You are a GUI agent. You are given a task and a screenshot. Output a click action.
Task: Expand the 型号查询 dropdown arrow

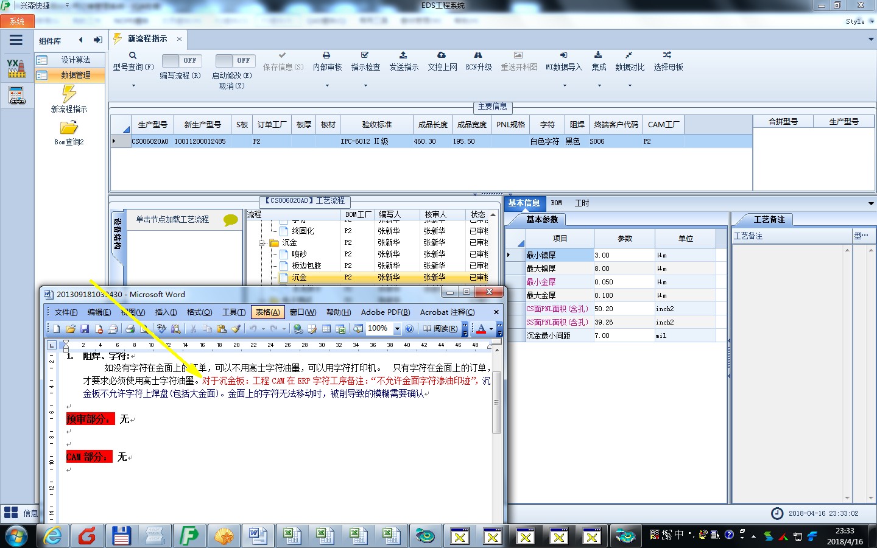(x=133, y=85)
